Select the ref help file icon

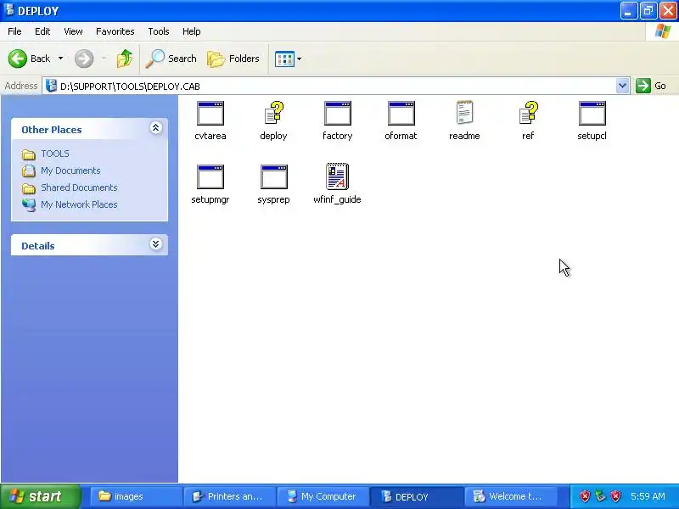tap(528, 114)
